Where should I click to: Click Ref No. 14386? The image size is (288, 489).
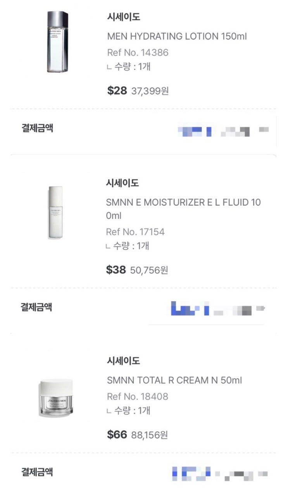(x=138, y=52)
